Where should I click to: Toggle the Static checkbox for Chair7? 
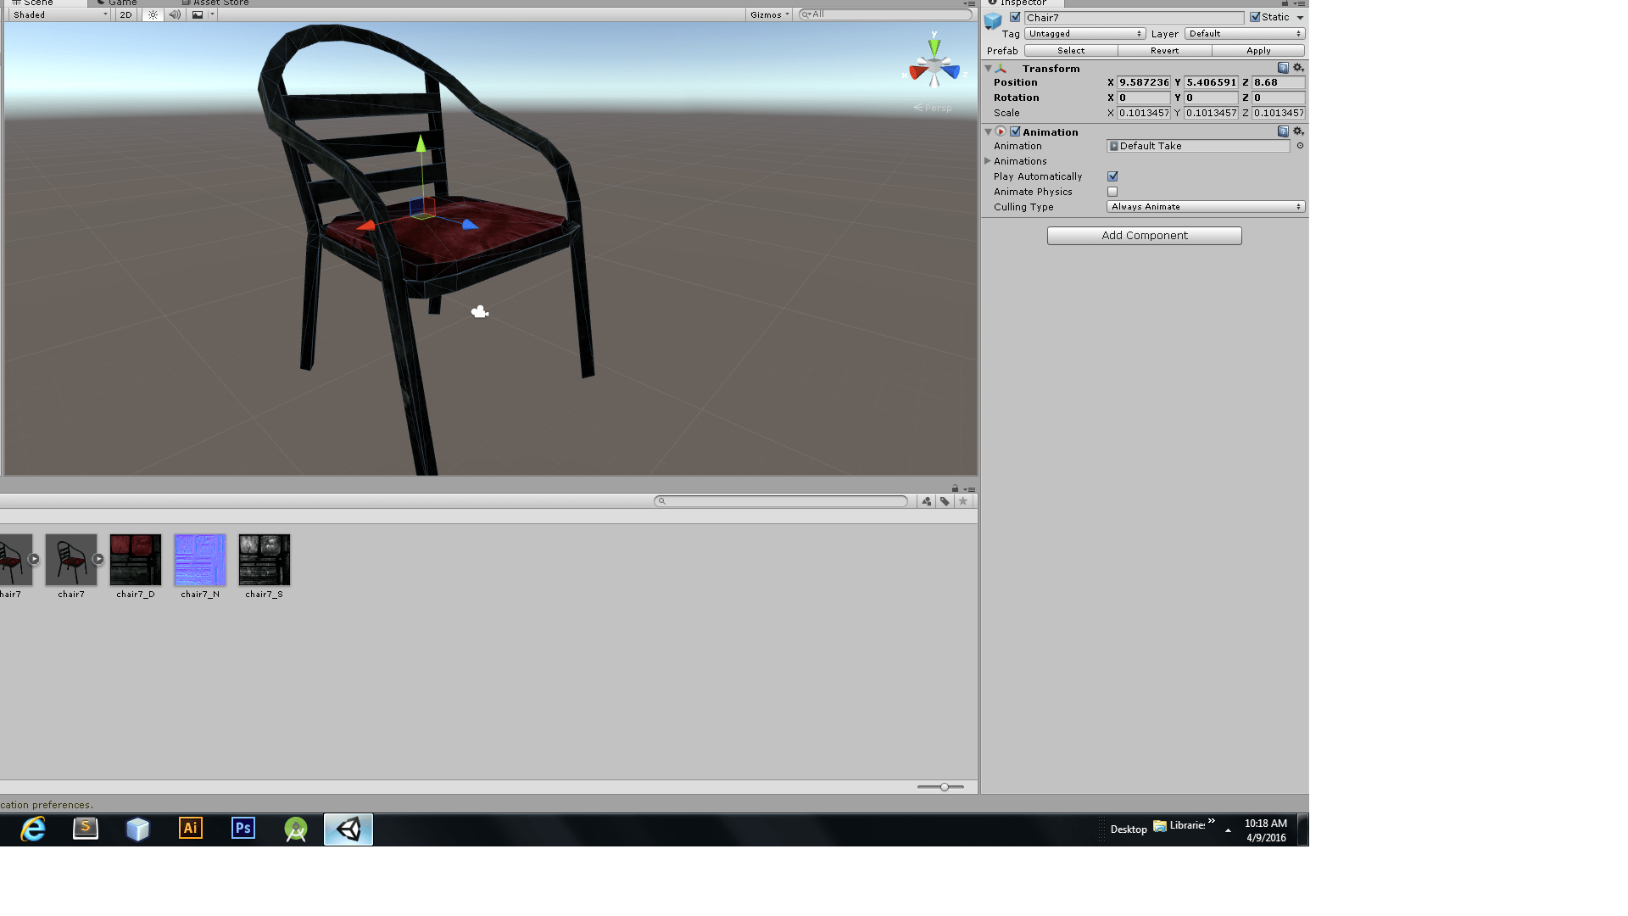pyautogui.click(x=1257, y=16)
